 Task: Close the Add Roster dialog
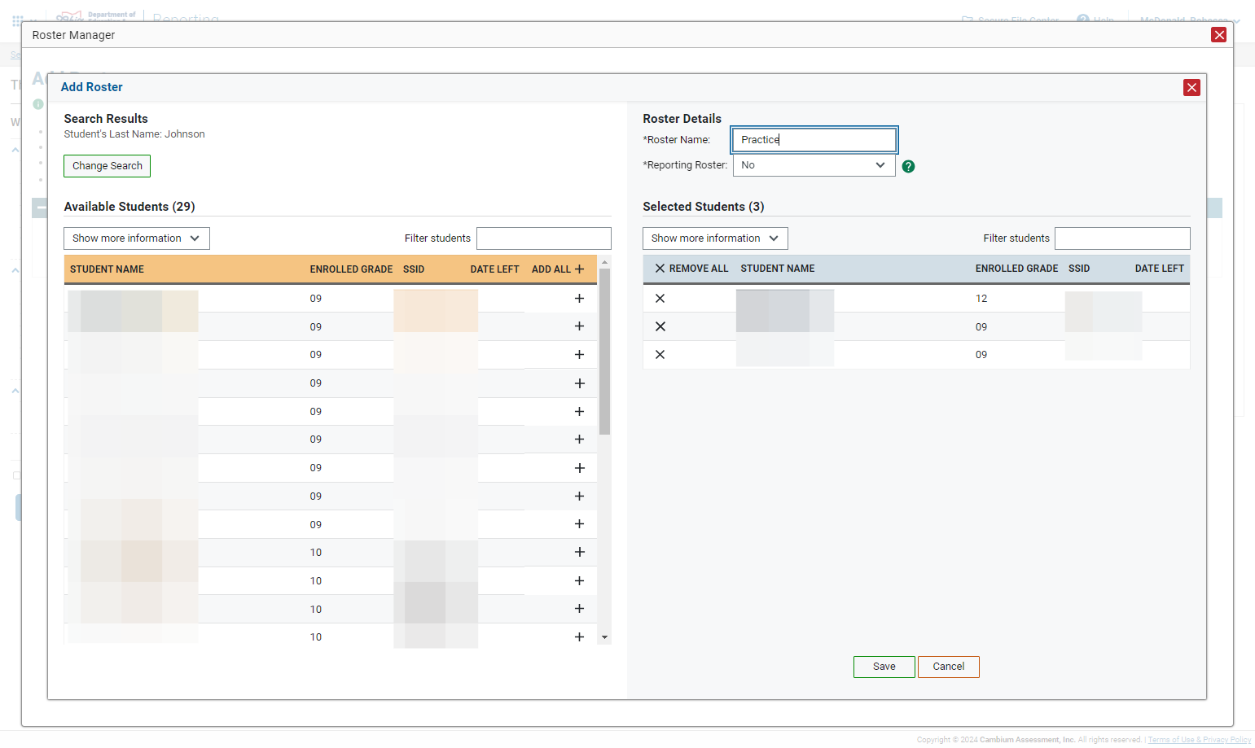[1191, 87]
